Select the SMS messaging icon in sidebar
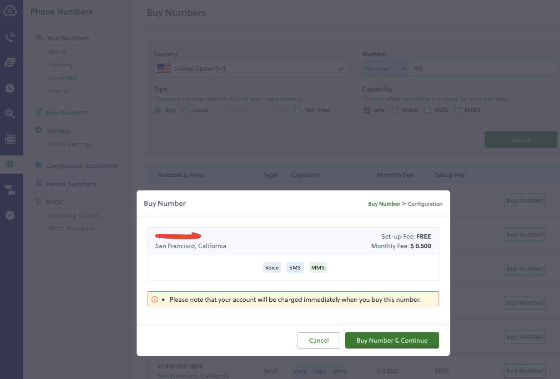 [x=10, y=62]
